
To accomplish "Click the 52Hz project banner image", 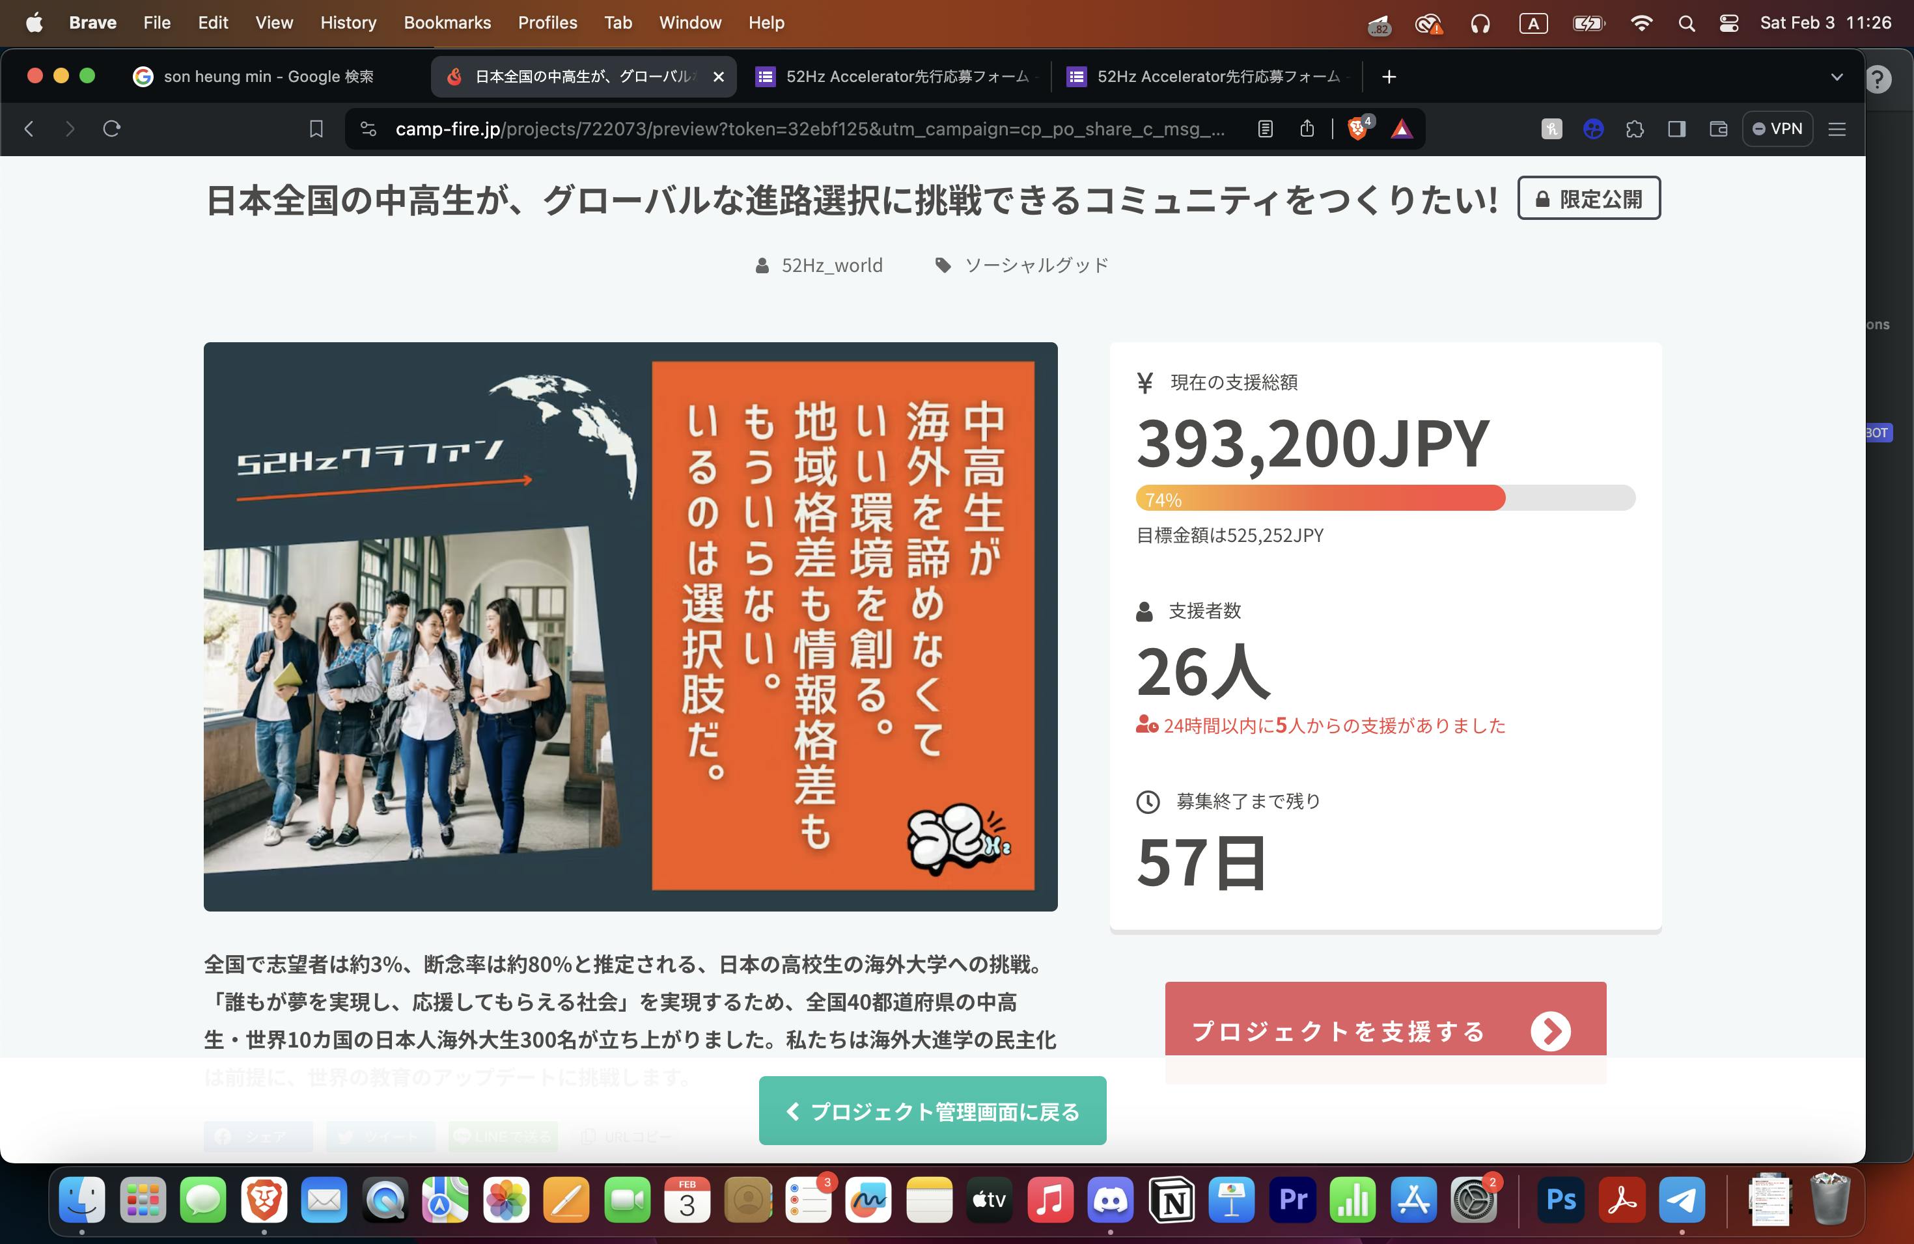I will click(x=630, y=626).
